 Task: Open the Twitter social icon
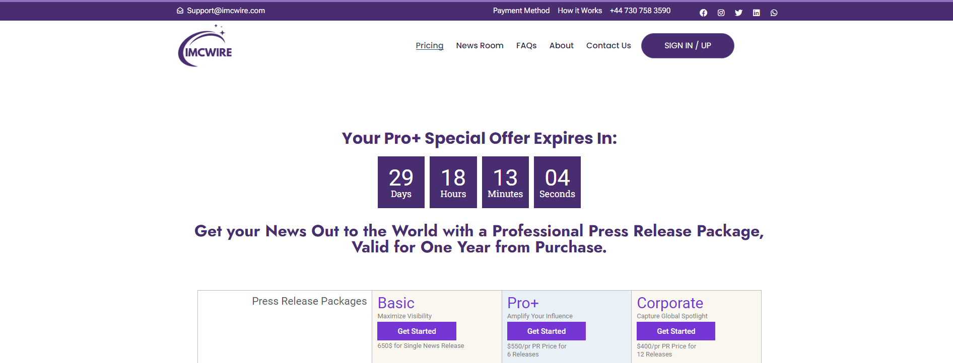(738, 13)
